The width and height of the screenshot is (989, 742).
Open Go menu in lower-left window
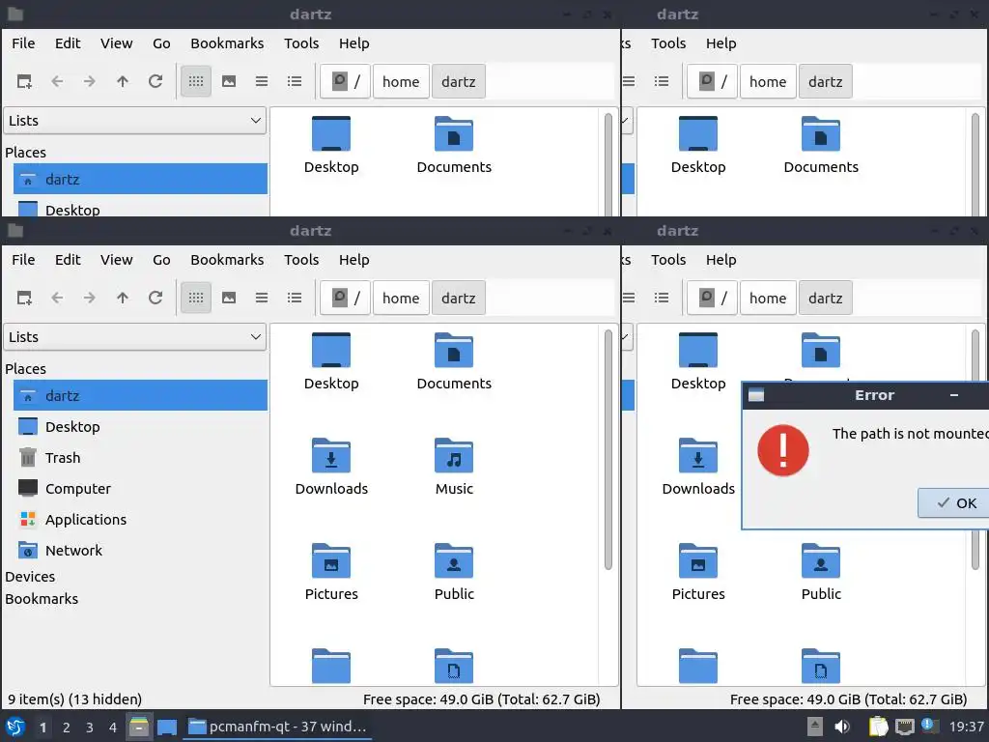[161, 260]
